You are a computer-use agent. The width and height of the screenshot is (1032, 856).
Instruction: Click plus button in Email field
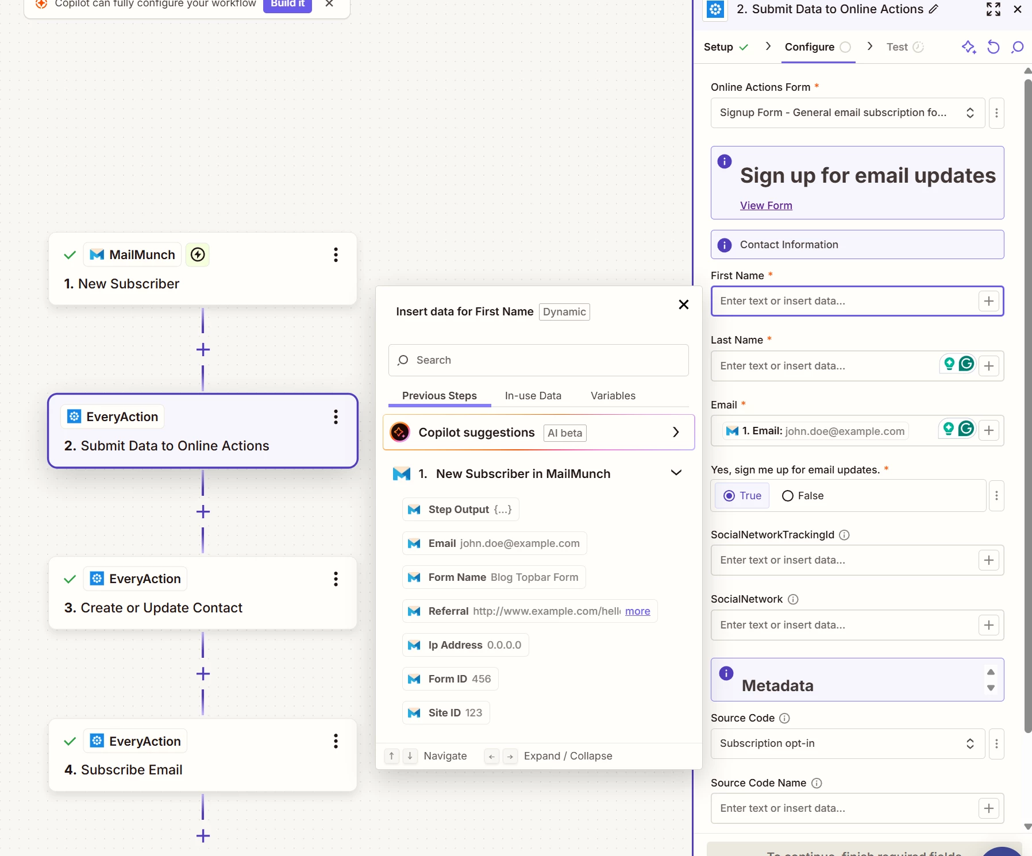tap(989, 430)
